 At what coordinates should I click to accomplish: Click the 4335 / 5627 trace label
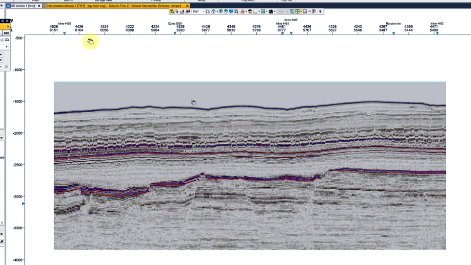click(x=332, y=28)
